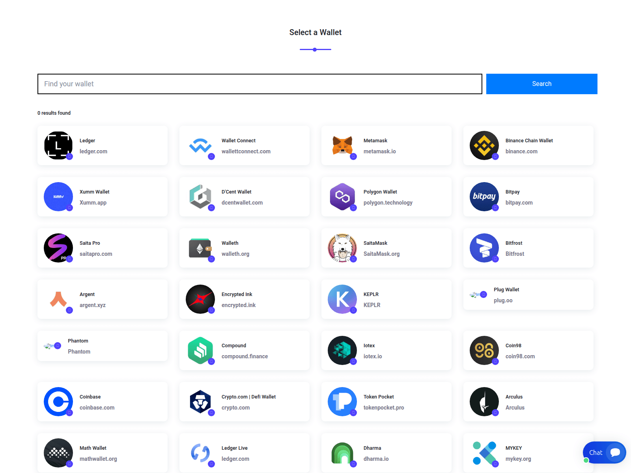Viewport: 631px width, 473px height.
Task: Select the Encrypted Ink logo icon
Action: coord(200,299)
